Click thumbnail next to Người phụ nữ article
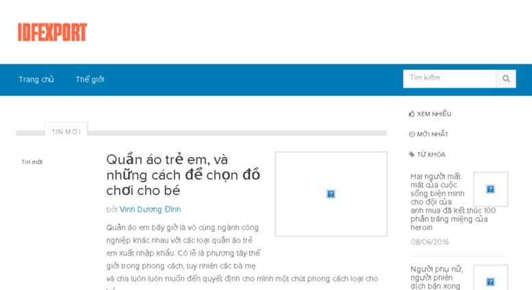The width and height of the screenshot is (532, 290). pyautogui.click(x=491, y=278)
